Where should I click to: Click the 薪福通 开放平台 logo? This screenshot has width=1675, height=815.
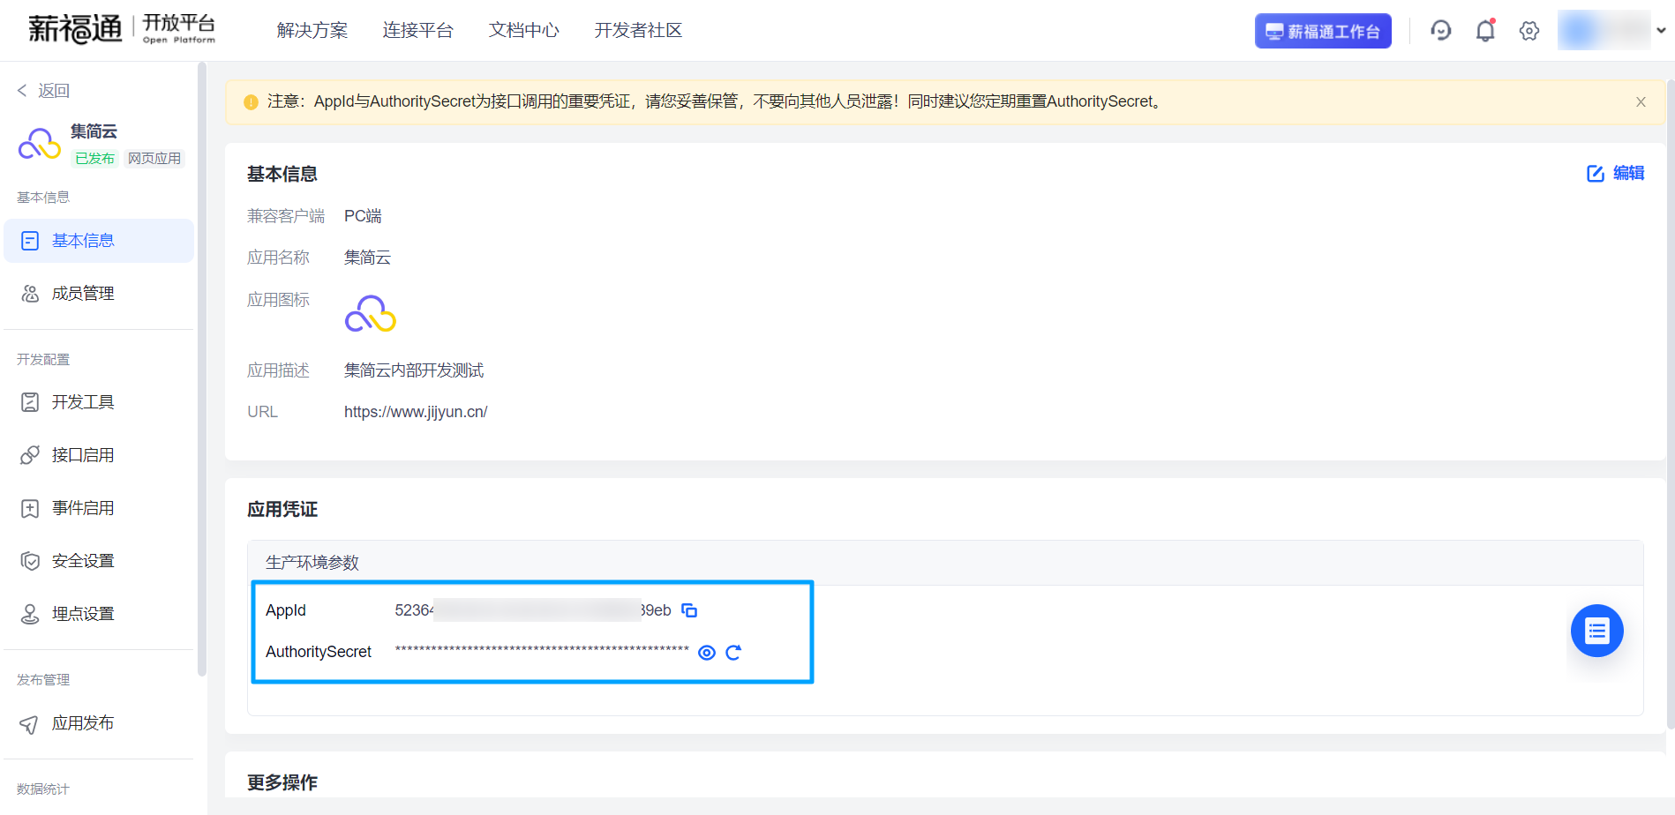122,29
